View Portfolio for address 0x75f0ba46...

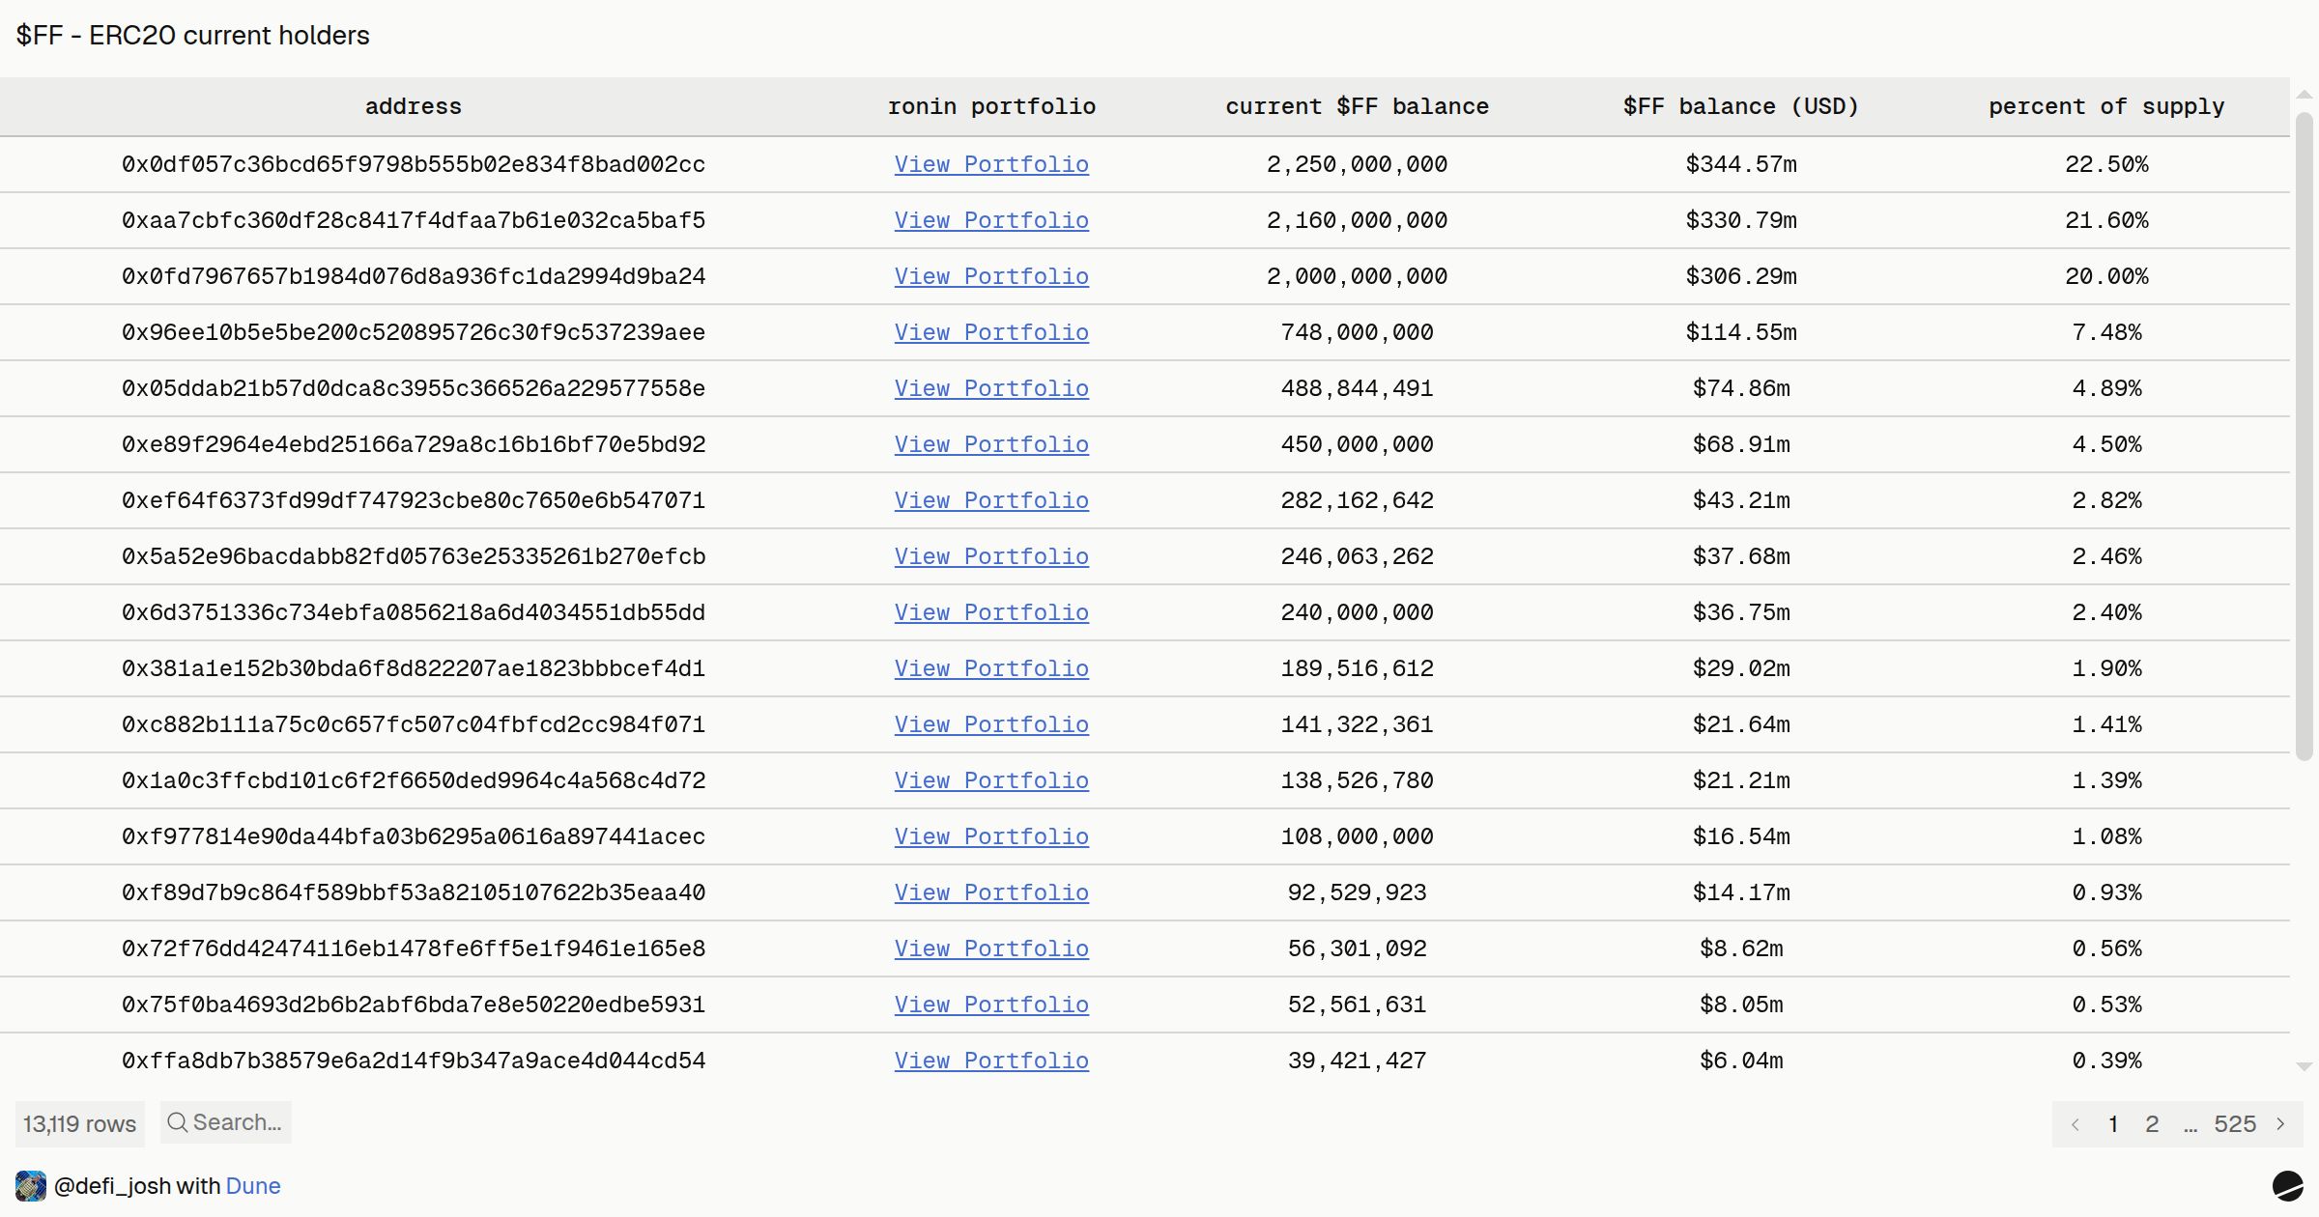click(991, 1005)
